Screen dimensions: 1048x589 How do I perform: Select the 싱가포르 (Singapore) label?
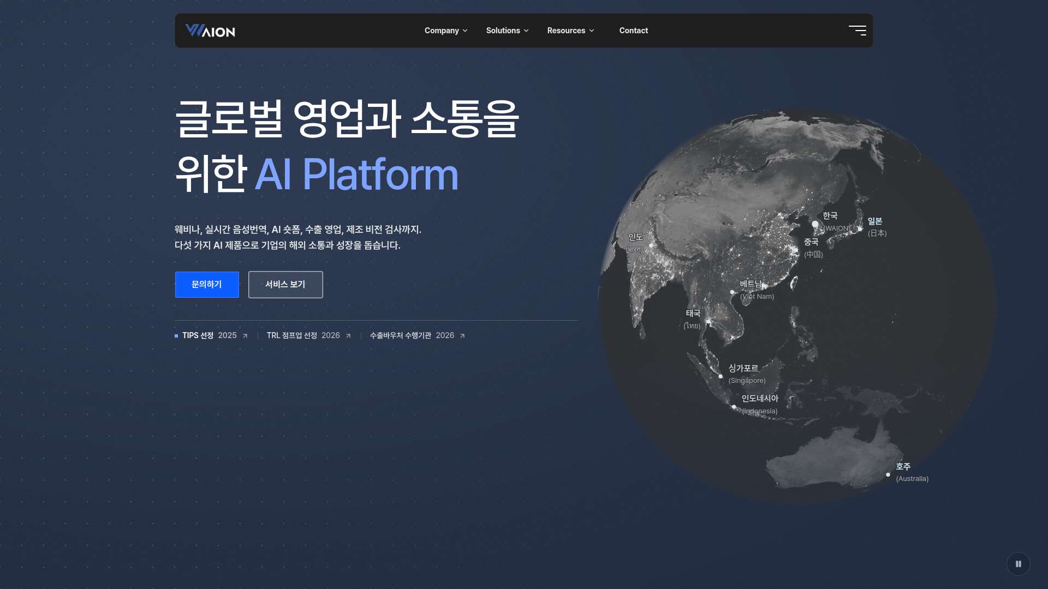coord(747,374)
